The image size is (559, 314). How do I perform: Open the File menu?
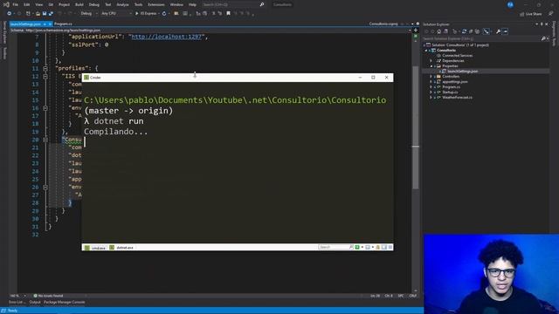16,4
